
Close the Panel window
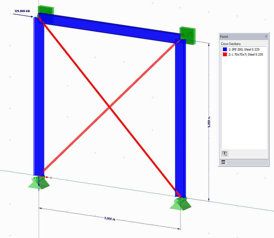pyautogui.click(x=266, y=37)
